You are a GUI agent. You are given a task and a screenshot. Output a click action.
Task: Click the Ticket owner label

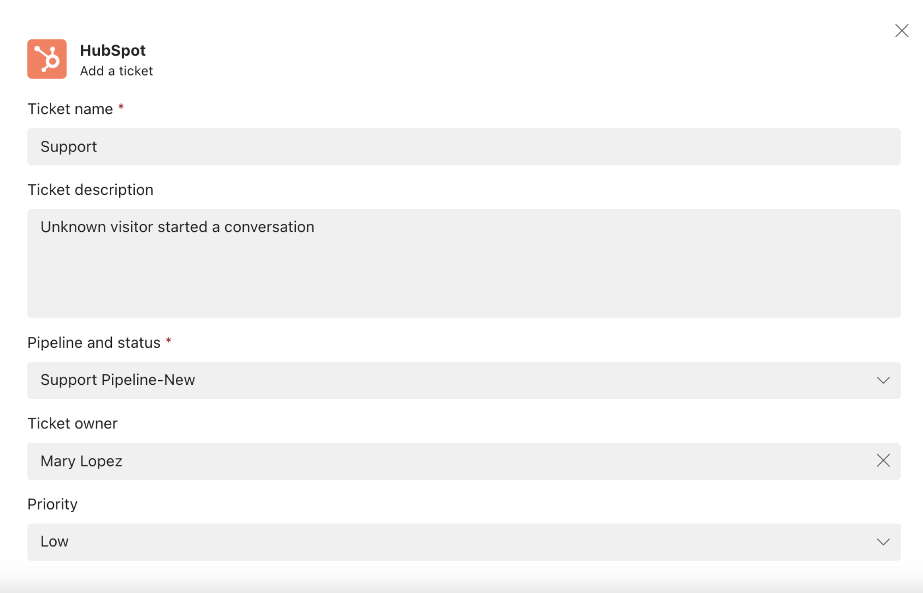(x=73, y=423)
